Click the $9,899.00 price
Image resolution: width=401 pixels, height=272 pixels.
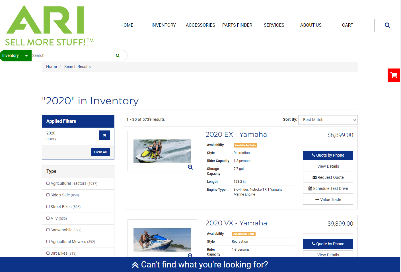coord(340,224)
